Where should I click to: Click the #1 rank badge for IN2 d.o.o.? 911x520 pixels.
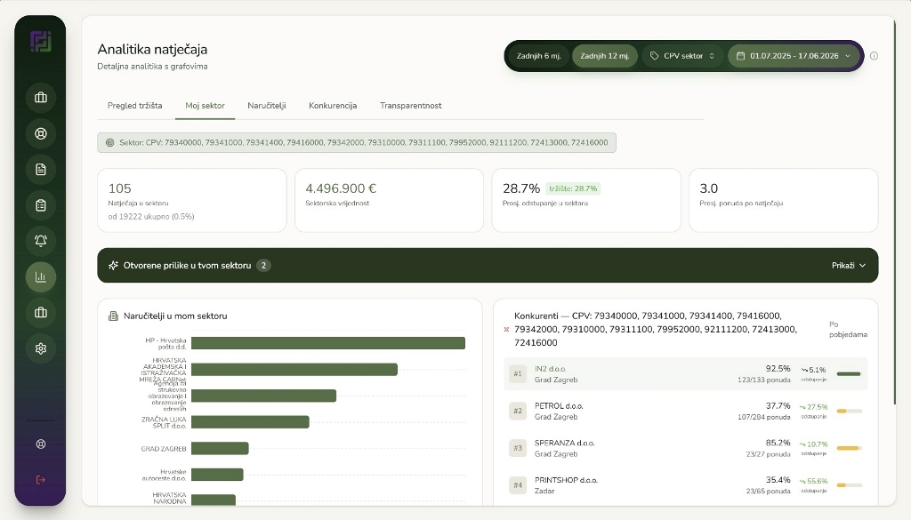pos(518,373)
